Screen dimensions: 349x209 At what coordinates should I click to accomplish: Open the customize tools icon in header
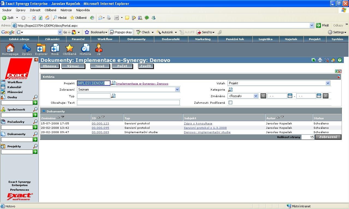coord(327,60)
